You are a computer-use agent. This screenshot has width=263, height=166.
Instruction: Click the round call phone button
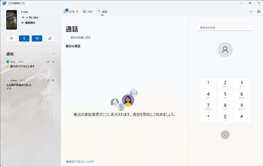[225, 135]
